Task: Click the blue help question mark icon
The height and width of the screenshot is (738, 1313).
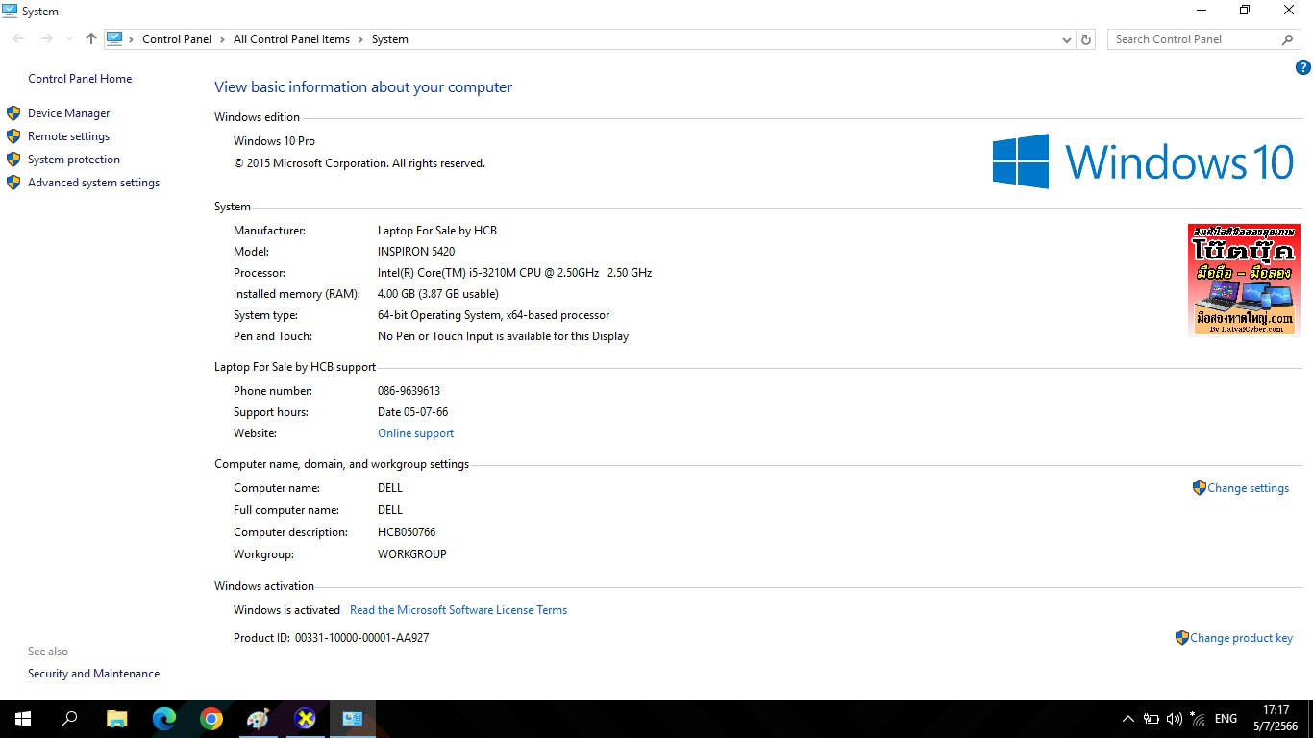Action: (1302, 67)
